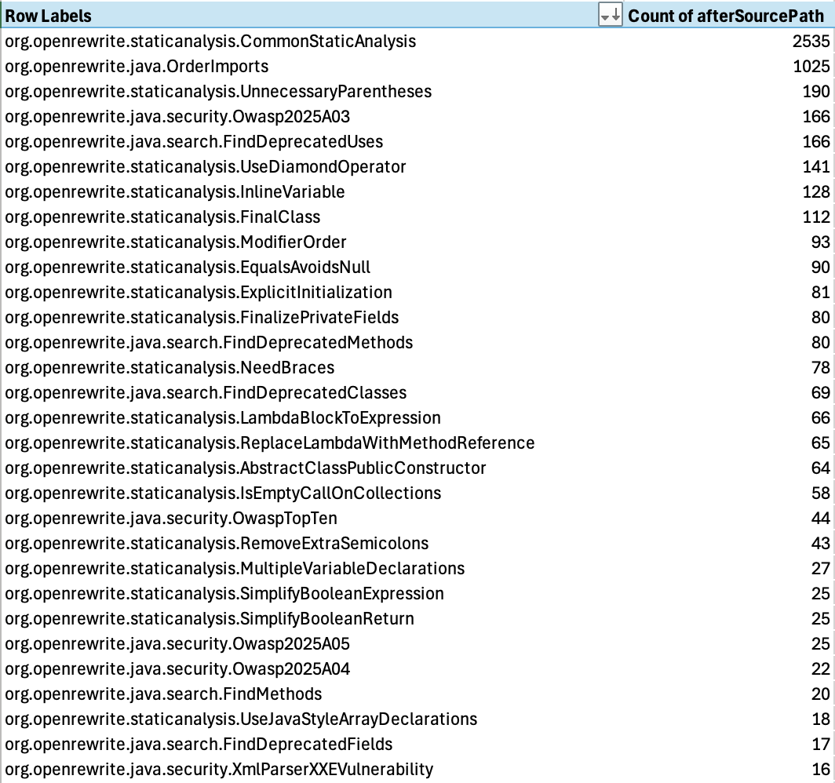Image resolution: width=835 pixels, height=783 pixels.
Task: Select the LambdaBlockToExpression row label
Action: pyautogui.click(x=223, y=418)
